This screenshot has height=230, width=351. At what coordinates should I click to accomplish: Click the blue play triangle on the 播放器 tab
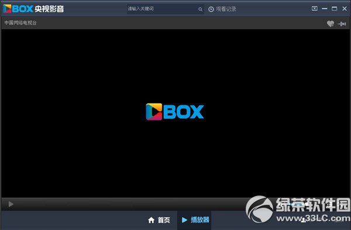tap(184, 220)
